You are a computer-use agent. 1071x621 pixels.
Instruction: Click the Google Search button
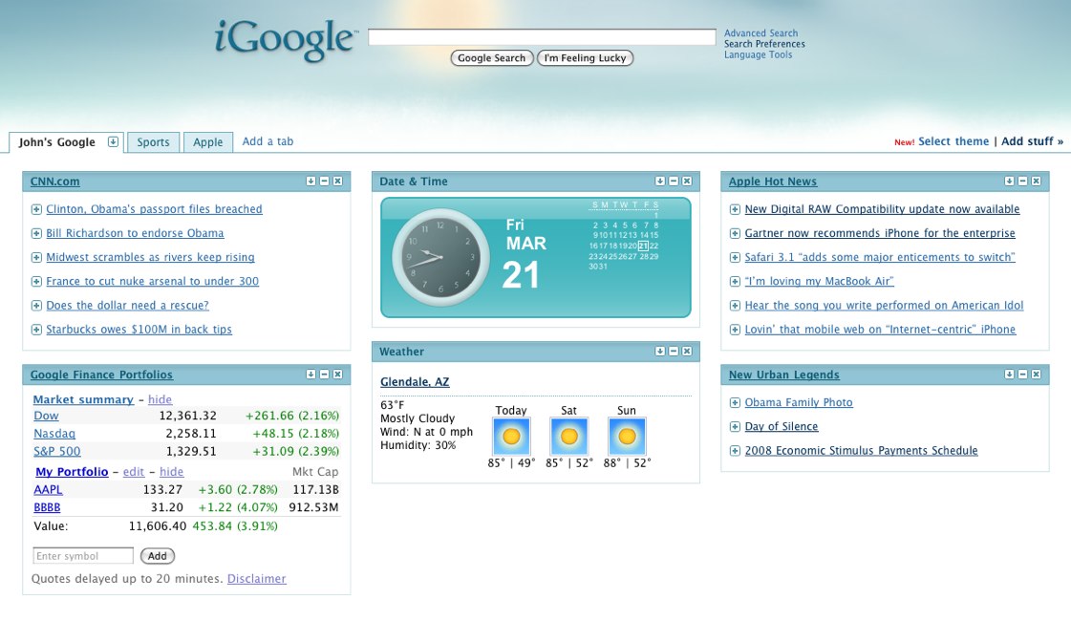tap(492, 58)
